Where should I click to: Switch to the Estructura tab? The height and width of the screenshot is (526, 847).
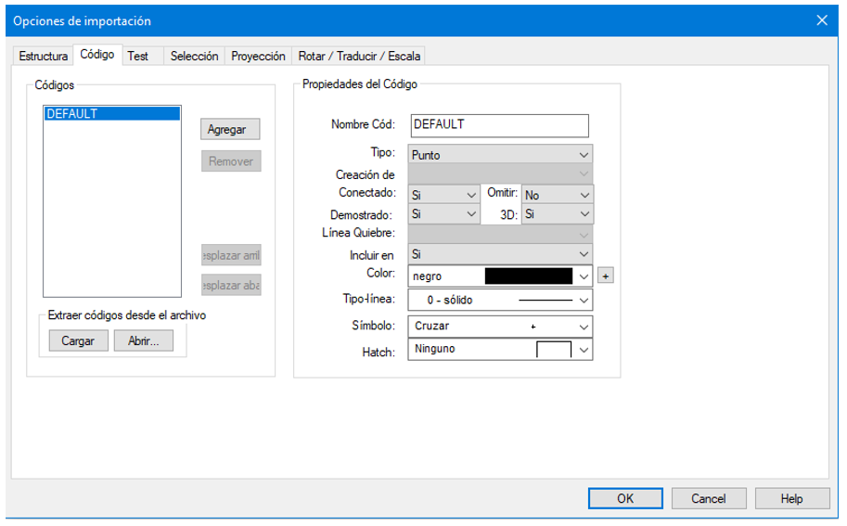click(x=44, y=57)
